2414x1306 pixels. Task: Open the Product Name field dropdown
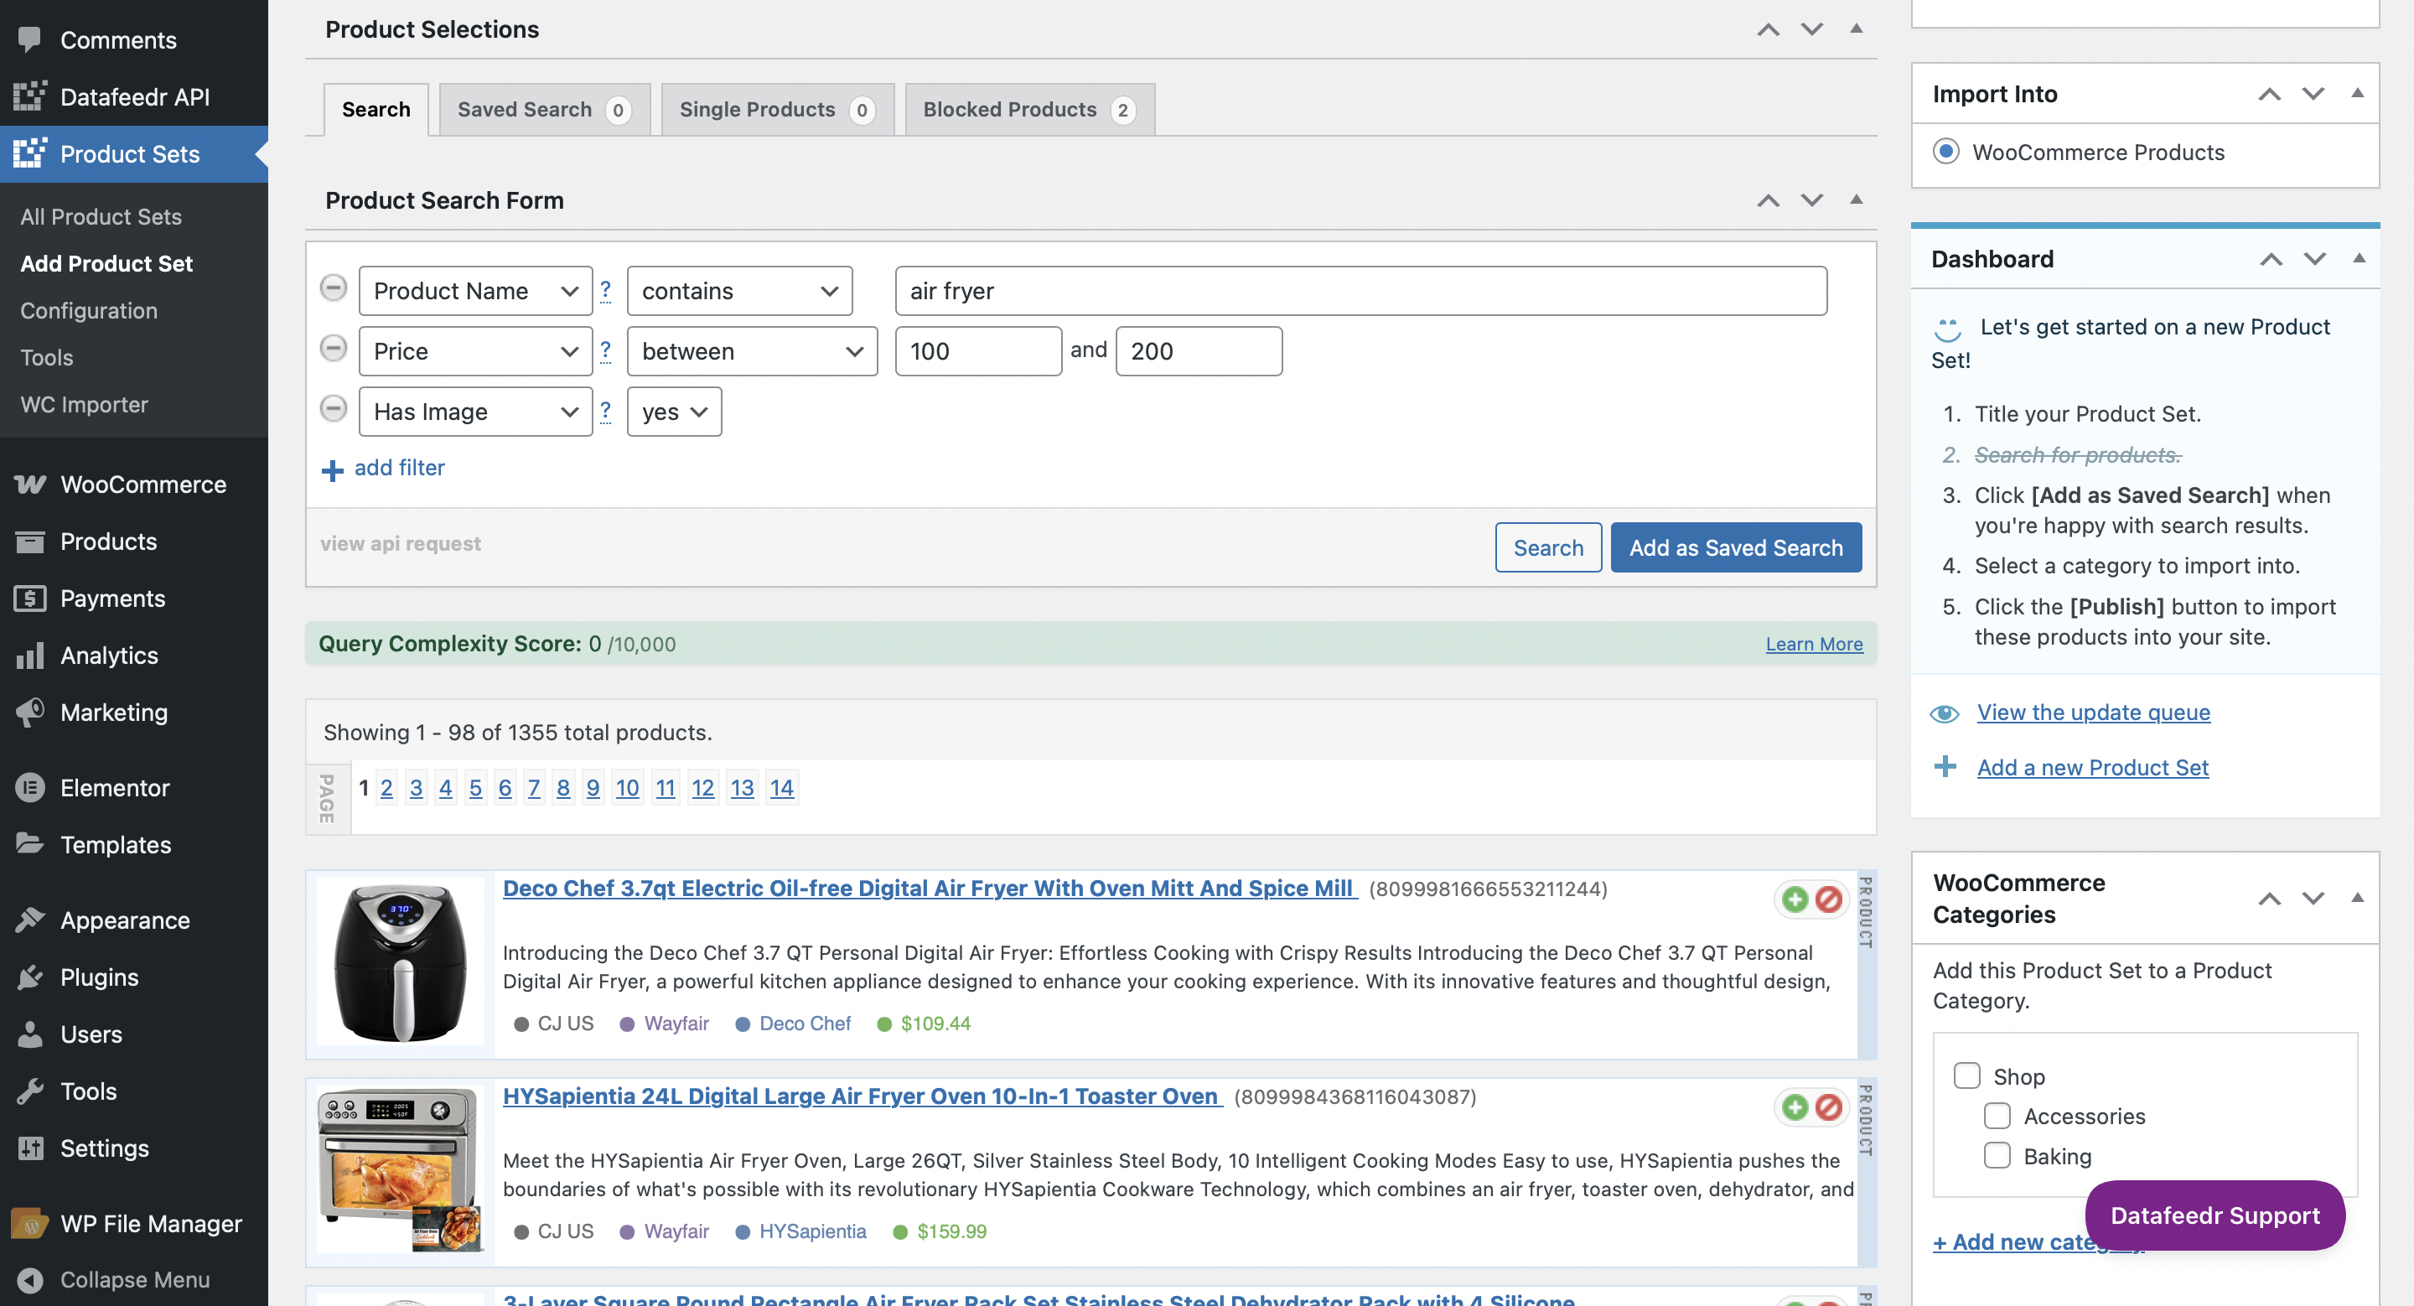click(475, 290)
